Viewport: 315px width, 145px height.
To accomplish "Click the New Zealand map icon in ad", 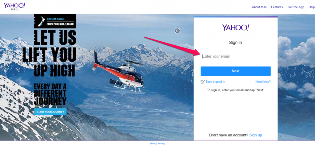I will click(x=41, y=21).
